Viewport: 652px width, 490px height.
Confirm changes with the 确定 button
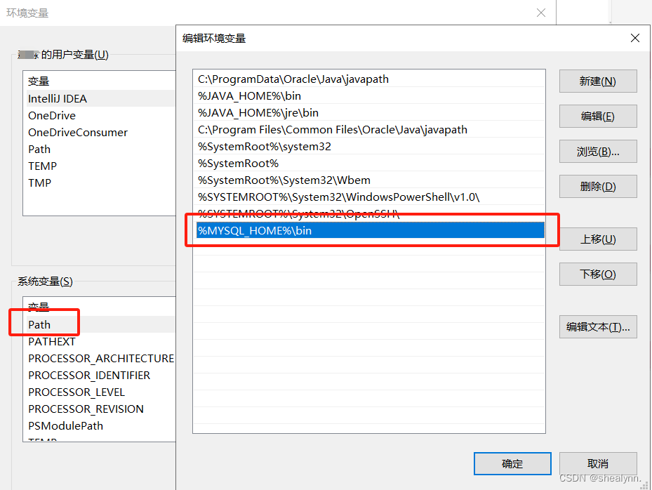pyautogui.click(x=512, y=463)
